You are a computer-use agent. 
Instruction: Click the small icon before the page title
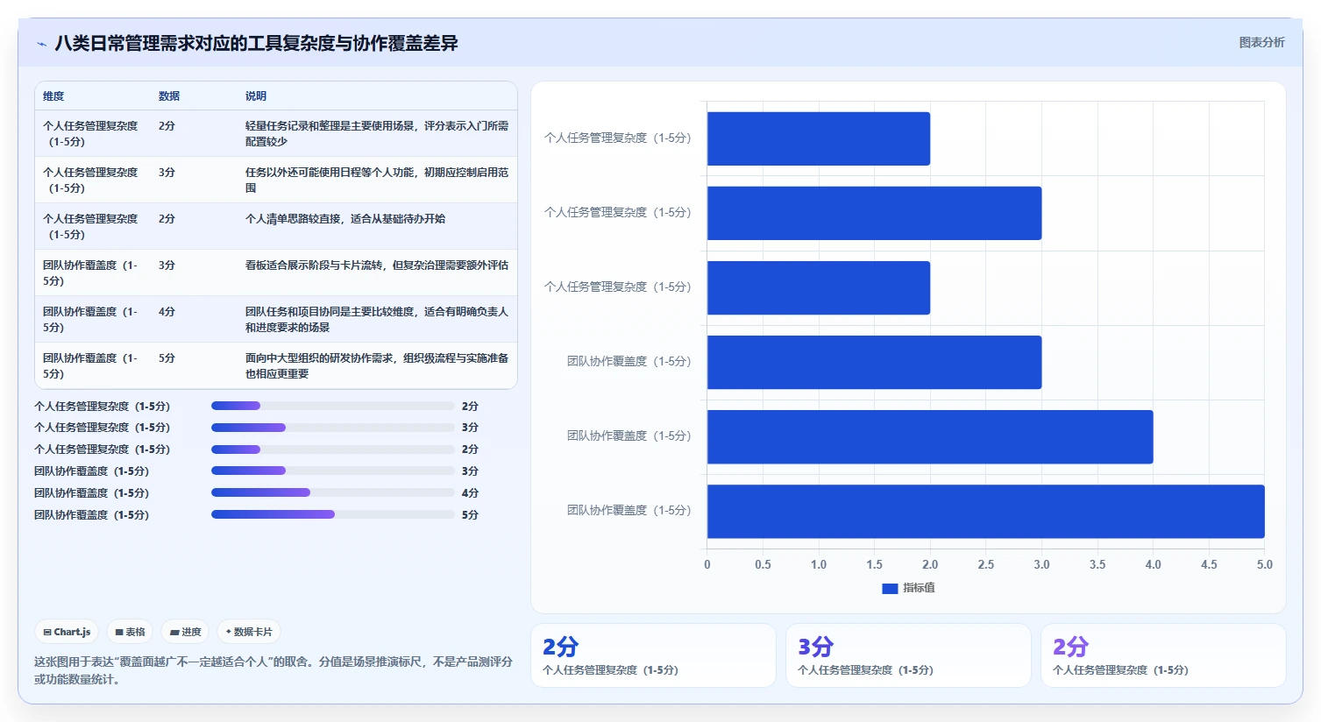pos(41,44)
